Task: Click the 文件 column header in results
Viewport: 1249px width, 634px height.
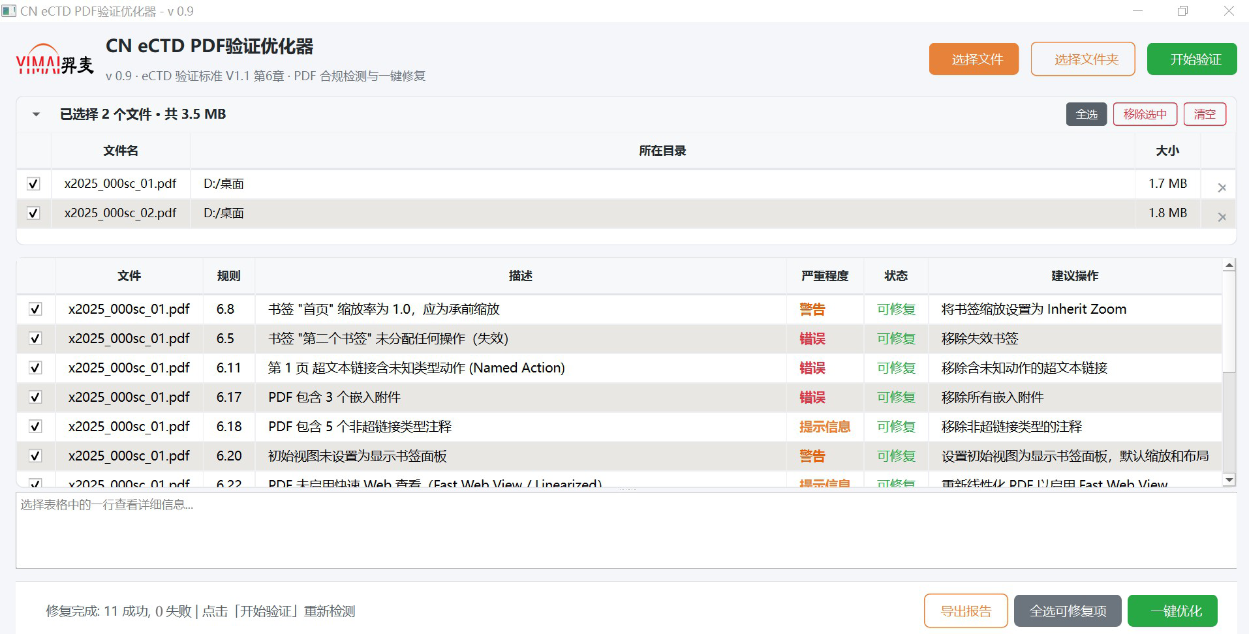Action: point(129,276)
